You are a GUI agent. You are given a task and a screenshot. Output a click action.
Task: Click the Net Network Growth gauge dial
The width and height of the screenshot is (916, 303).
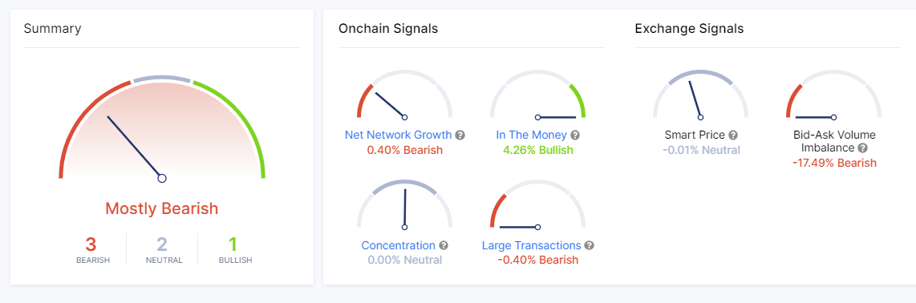tap(404, 95)
